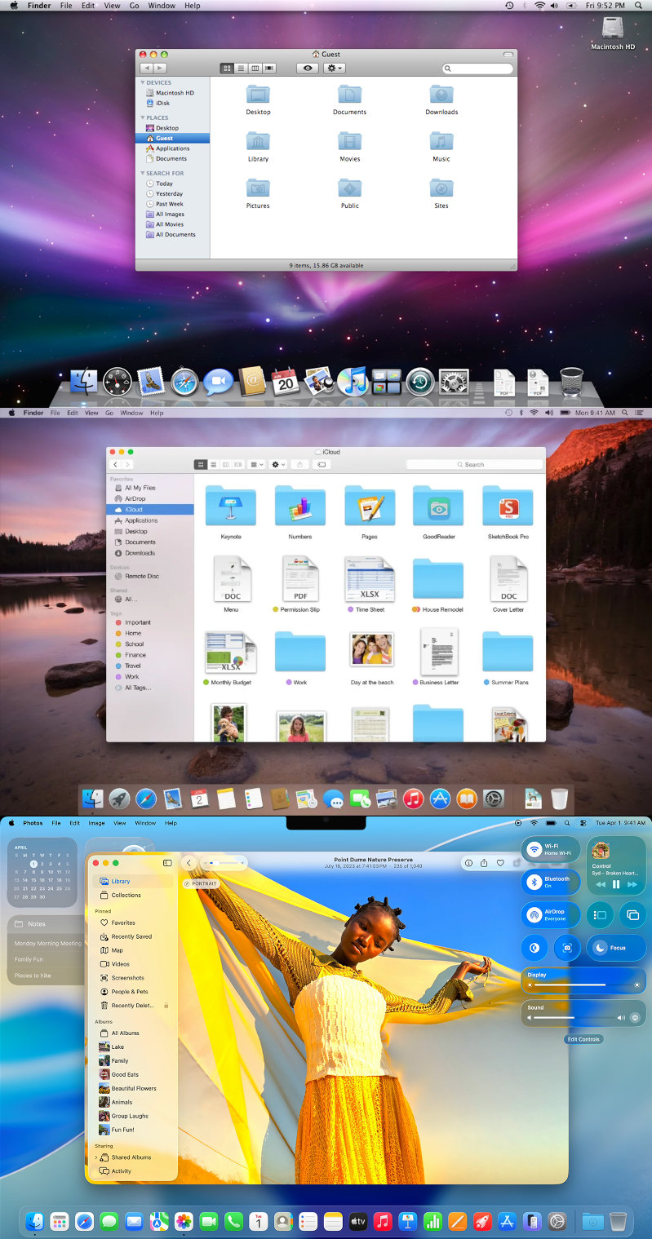
Task: Open the Action gear dropdown in Guest window
Action: coord(334,69)
